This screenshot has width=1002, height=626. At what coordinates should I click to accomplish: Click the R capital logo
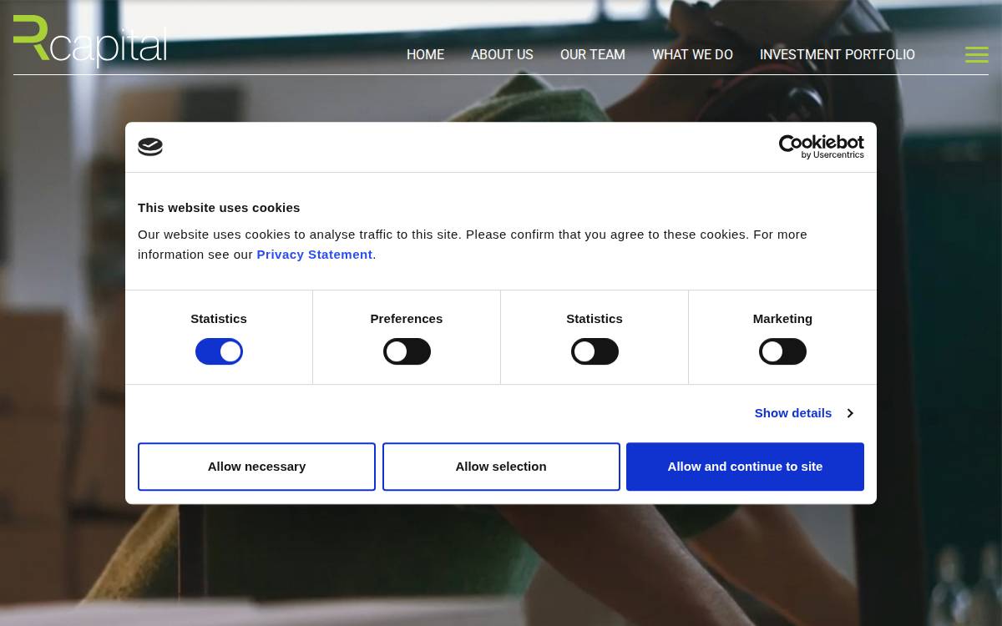(90, 40)
